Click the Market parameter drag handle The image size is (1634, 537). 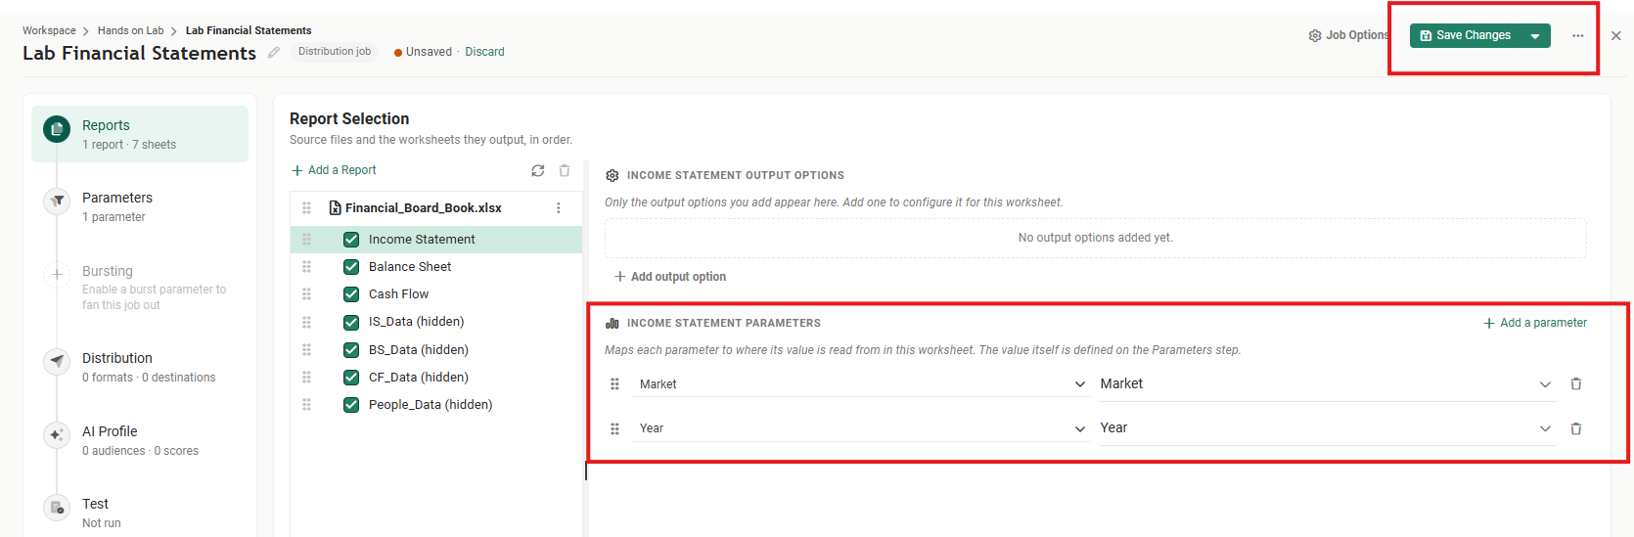click(614, 384)
